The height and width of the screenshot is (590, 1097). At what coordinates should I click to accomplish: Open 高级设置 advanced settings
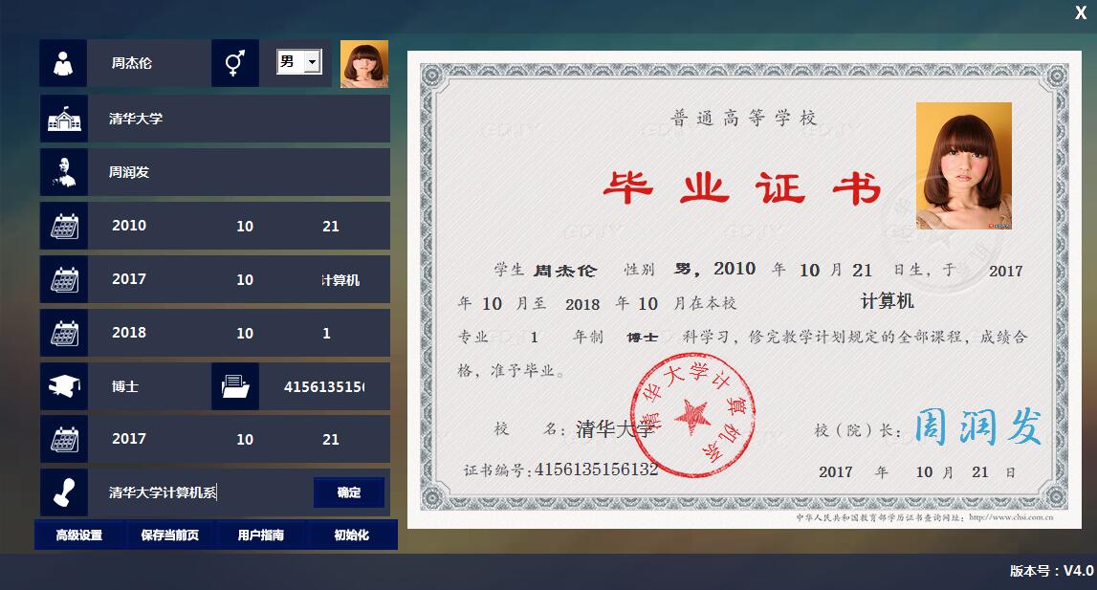(x=79, y=535)
